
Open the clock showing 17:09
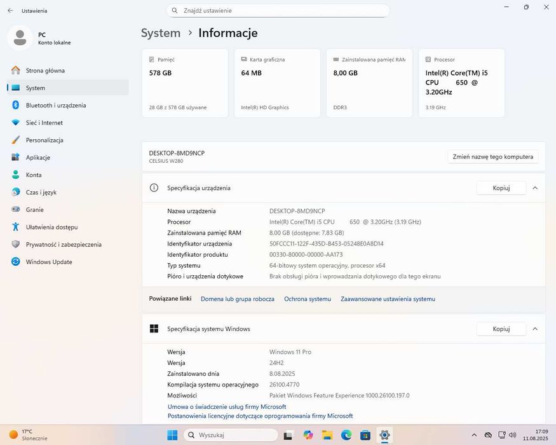[536, 435]
